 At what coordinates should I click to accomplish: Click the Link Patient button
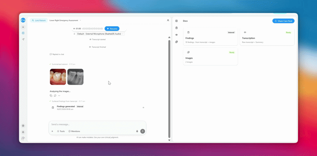click(x=39, y=20)
